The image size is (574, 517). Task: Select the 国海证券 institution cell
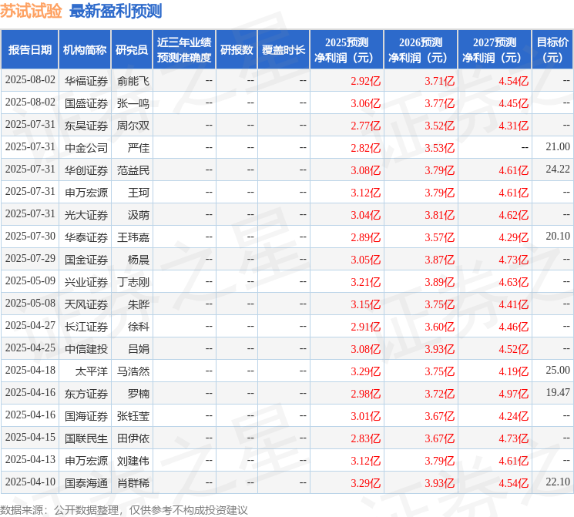[x=86, y=416]
